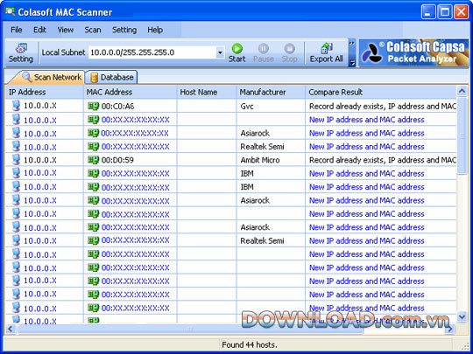Sort by the MAC Address column header

point(130,92)
